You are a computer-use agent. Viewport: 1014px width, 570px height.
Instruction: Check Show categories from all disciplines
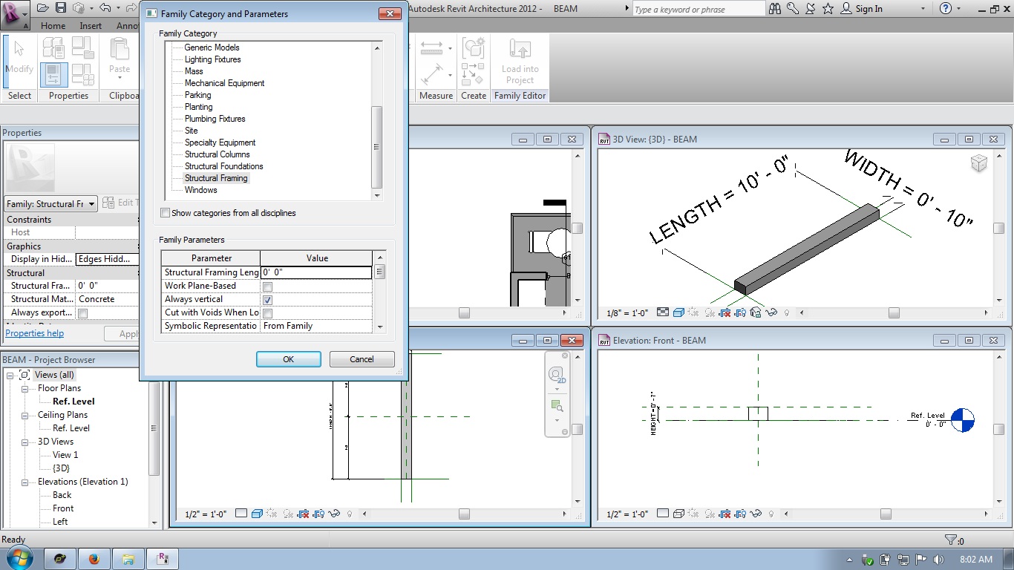165,214
